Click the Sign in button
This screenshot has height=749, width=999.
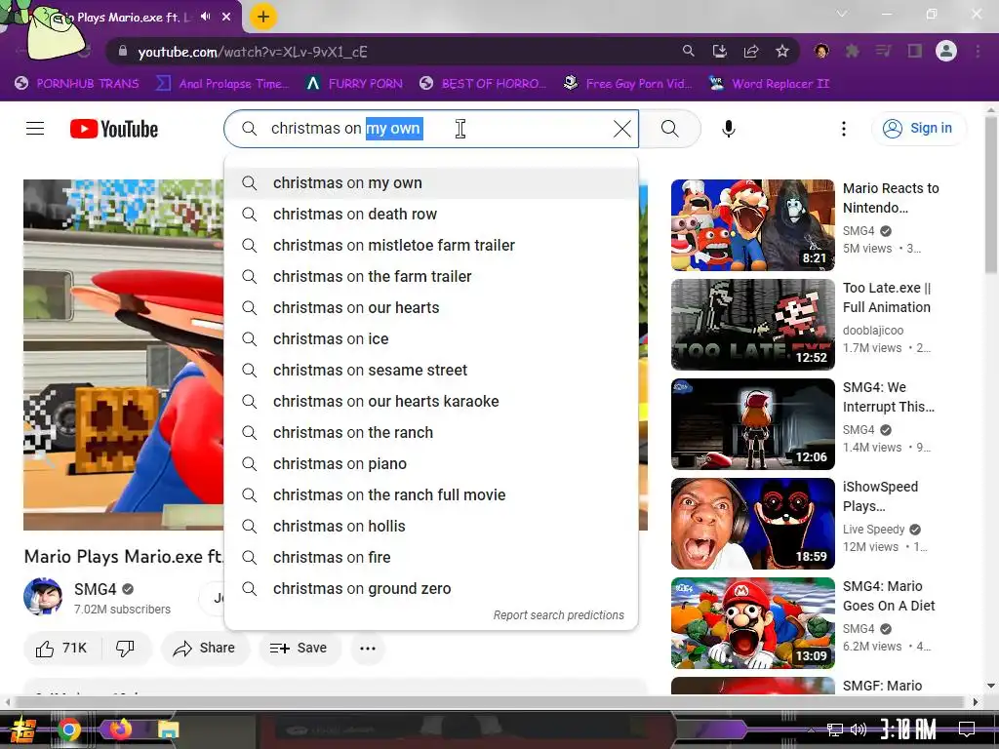click(x=918, y=129)
